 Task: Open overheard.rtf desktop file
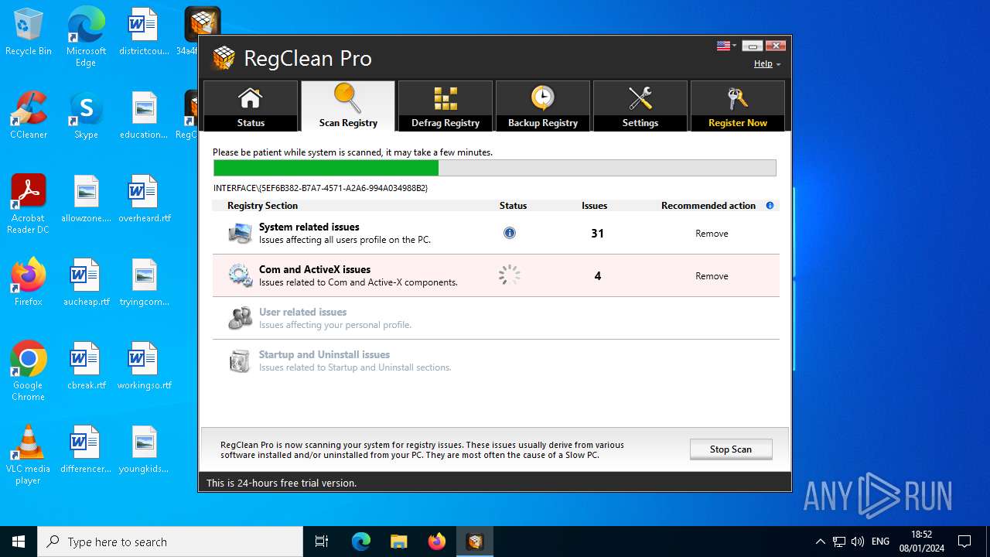[144, 199]
